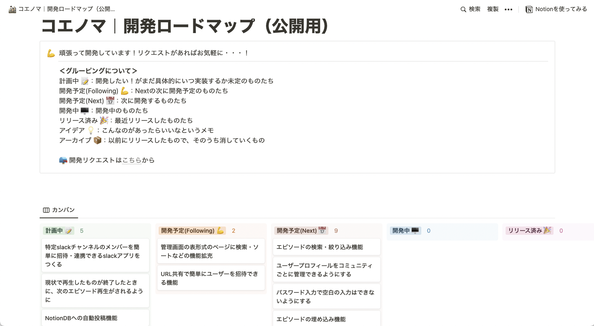Open the three-dots more options menu
594x326 pixels.
(508, 9)
